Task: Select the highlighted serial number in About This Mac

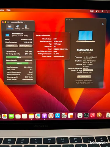Action: (88, 70)
